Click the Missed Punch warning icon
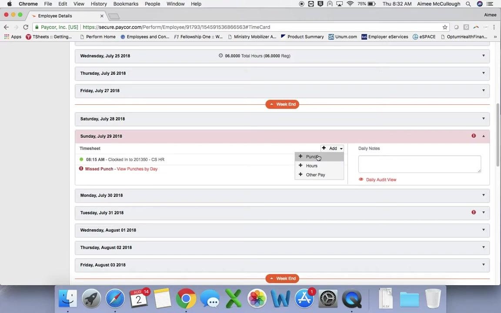The image size is (501, 313). click(x=81, y=169)
